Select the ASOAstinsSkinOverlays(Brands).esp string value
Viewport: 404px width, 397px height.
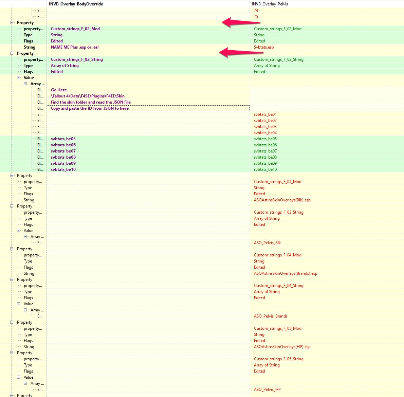pyautogui.click(x=286, y=273)
